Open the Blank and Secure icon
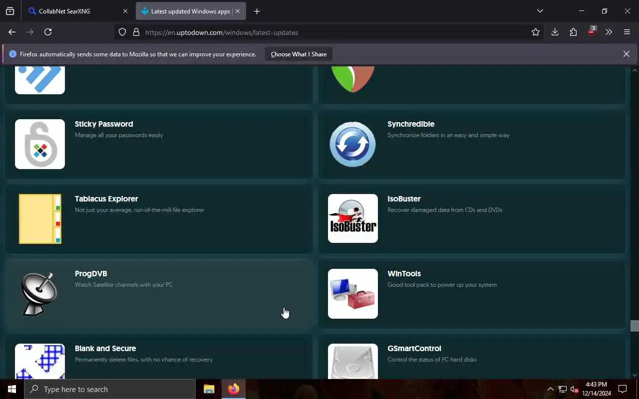Image resolution: width=639 pixels, height=399 pixels. 40,361
